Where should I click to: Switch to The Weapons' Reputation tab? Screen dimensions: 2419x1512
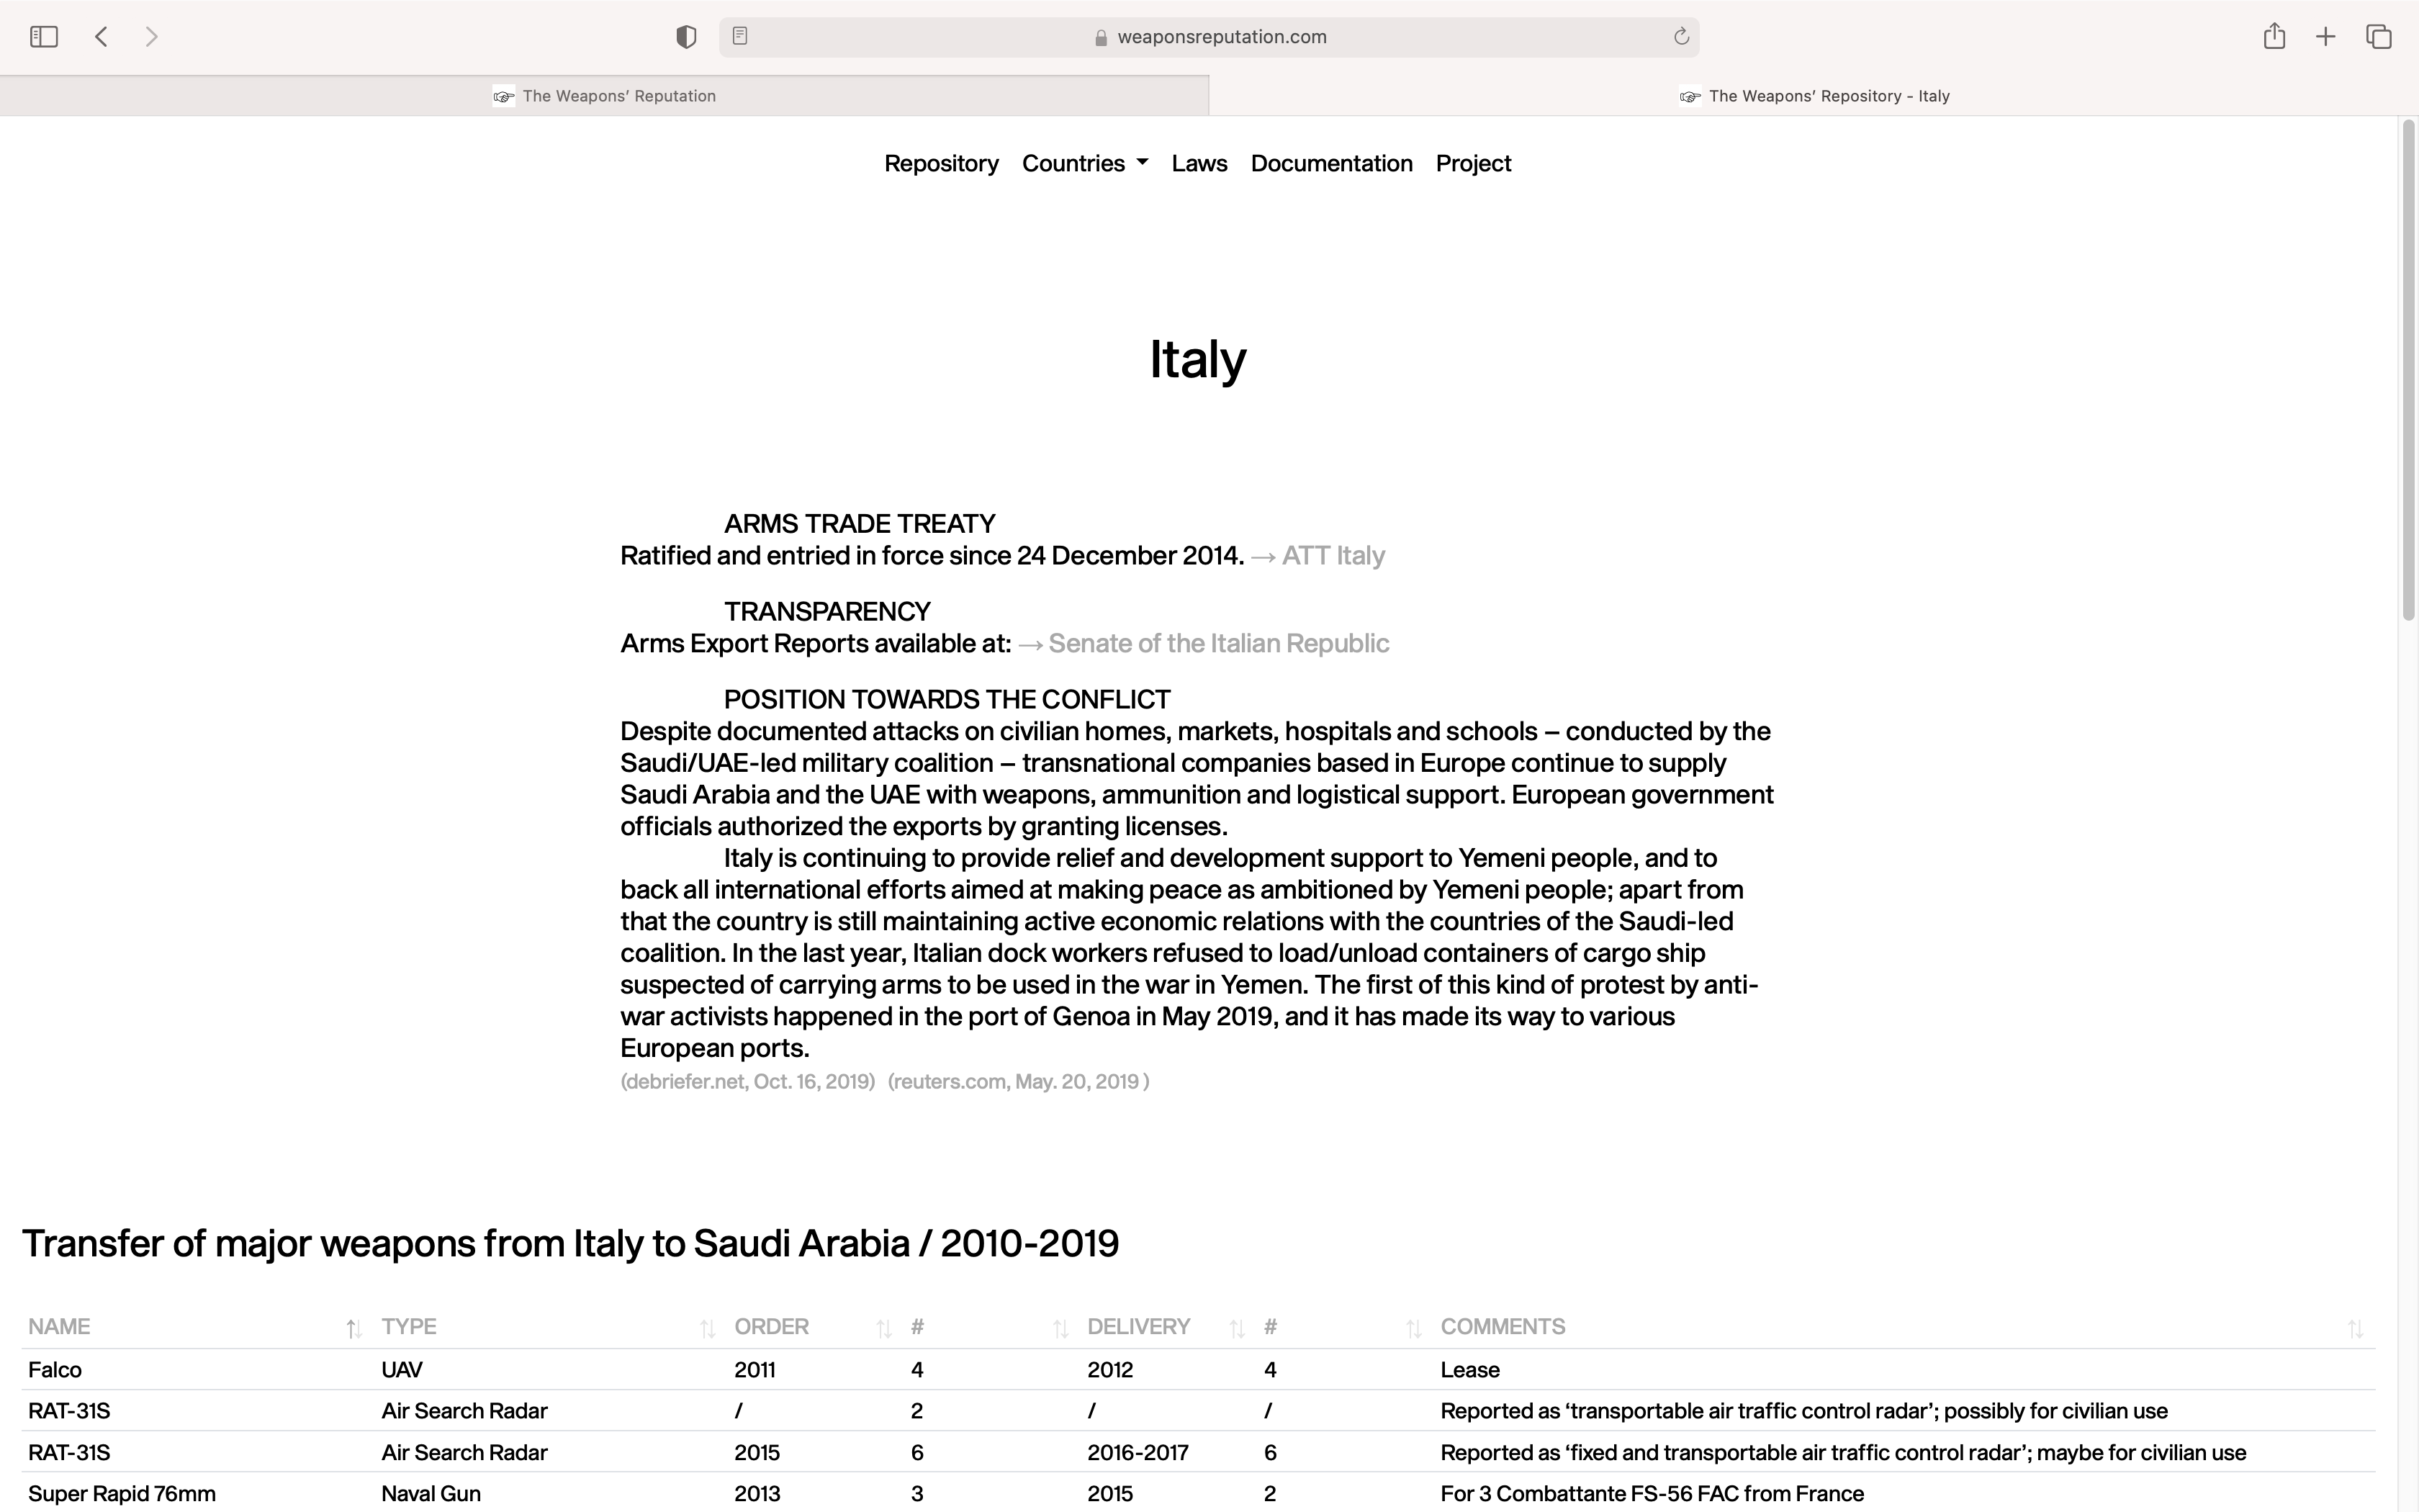pyautogui.click(x=605, y=96)
